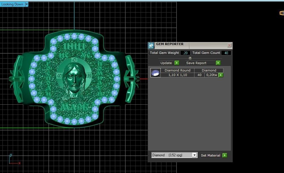Click the XY axis indicator in viewport corner

tap(14, 159)
